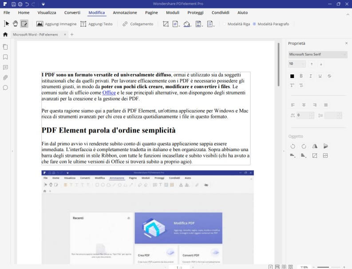Open the Pagine tab

pos(151,12)
